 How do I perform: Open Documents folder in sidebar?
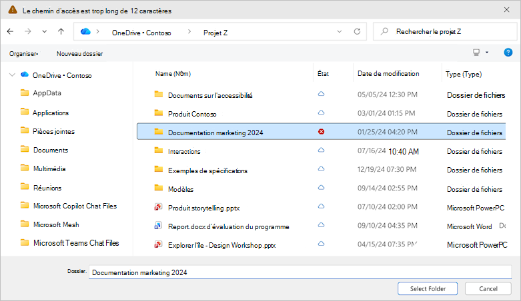(x=51, y=150)
